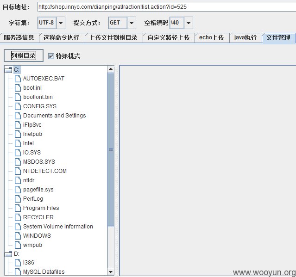Click the boot.ini file icon
Image resolution: width=296 pixels, height=277 pixels.
[18, 87]
